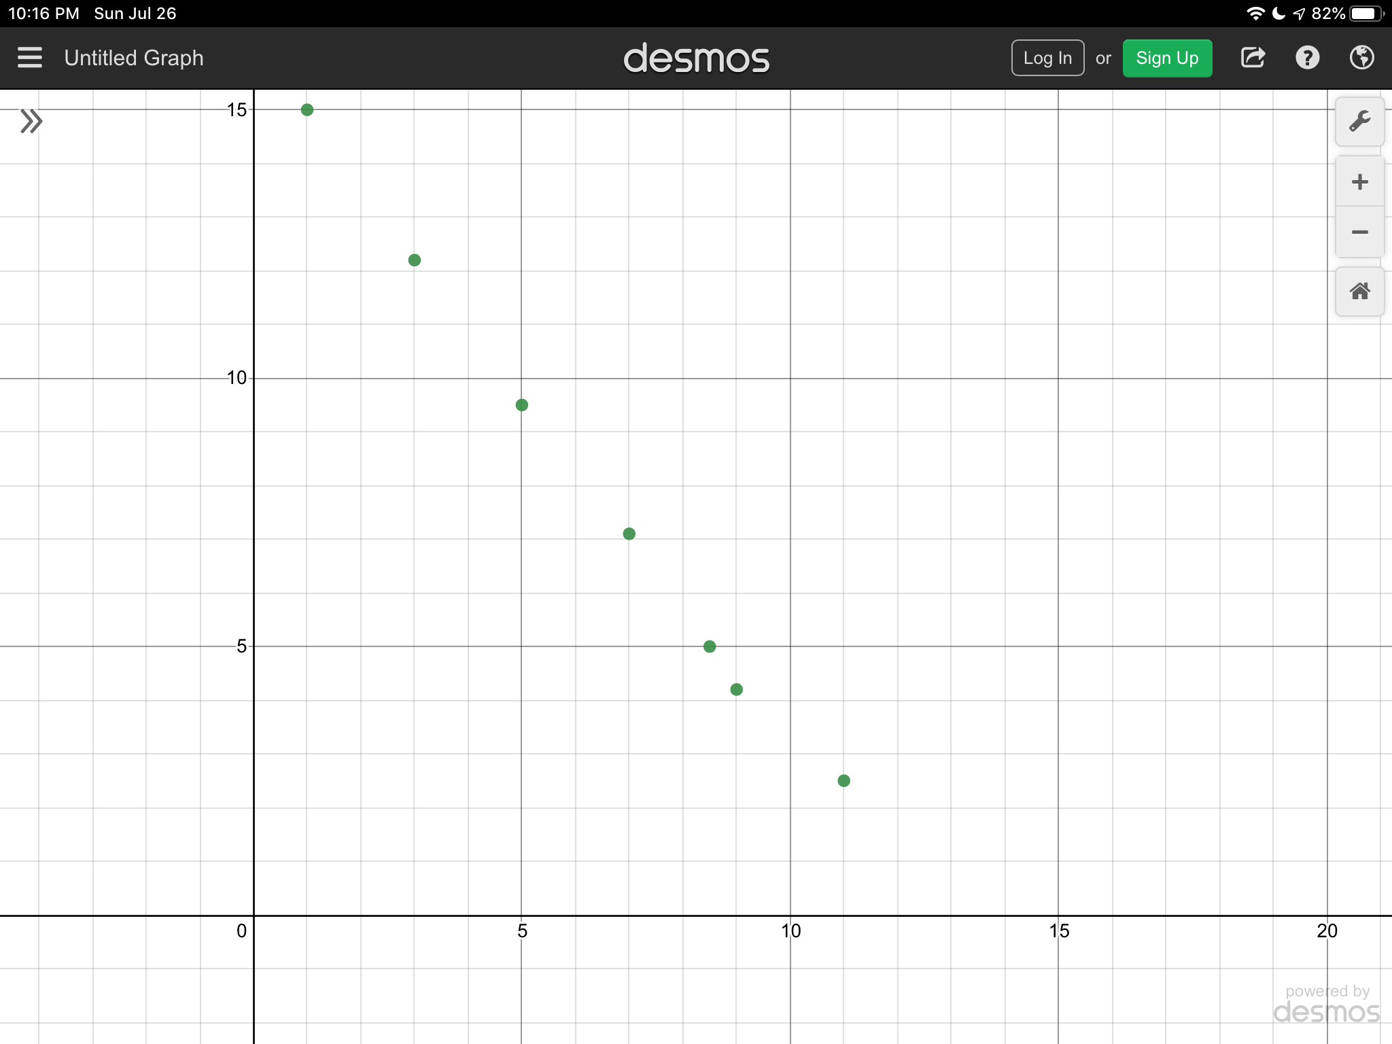Viewport: 1392px width, 1044px height.
Task: Click the desmos logo in header
Action: click(696, 58)
